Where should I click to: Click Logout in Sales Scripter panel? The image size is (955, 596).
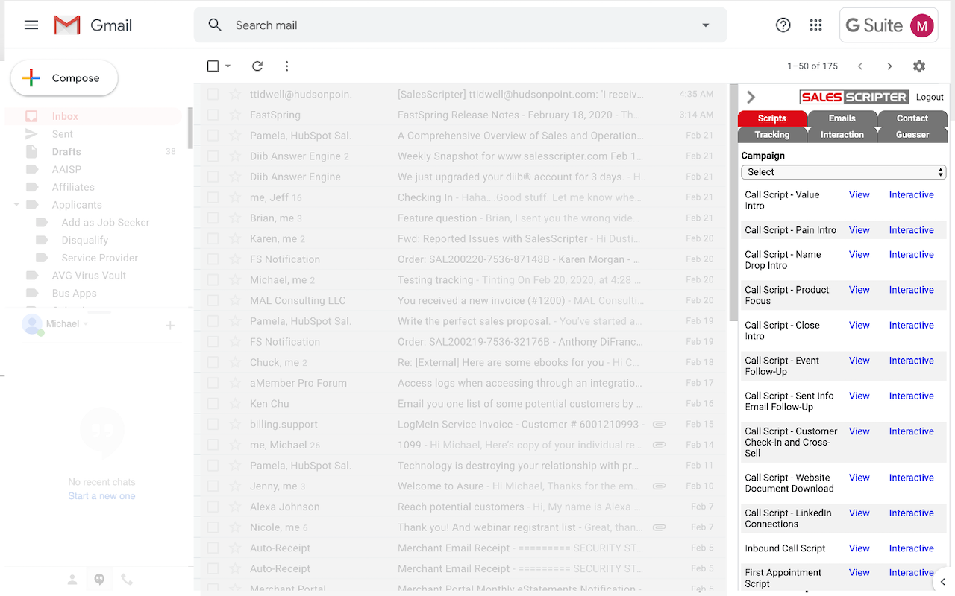pos(930,98)
